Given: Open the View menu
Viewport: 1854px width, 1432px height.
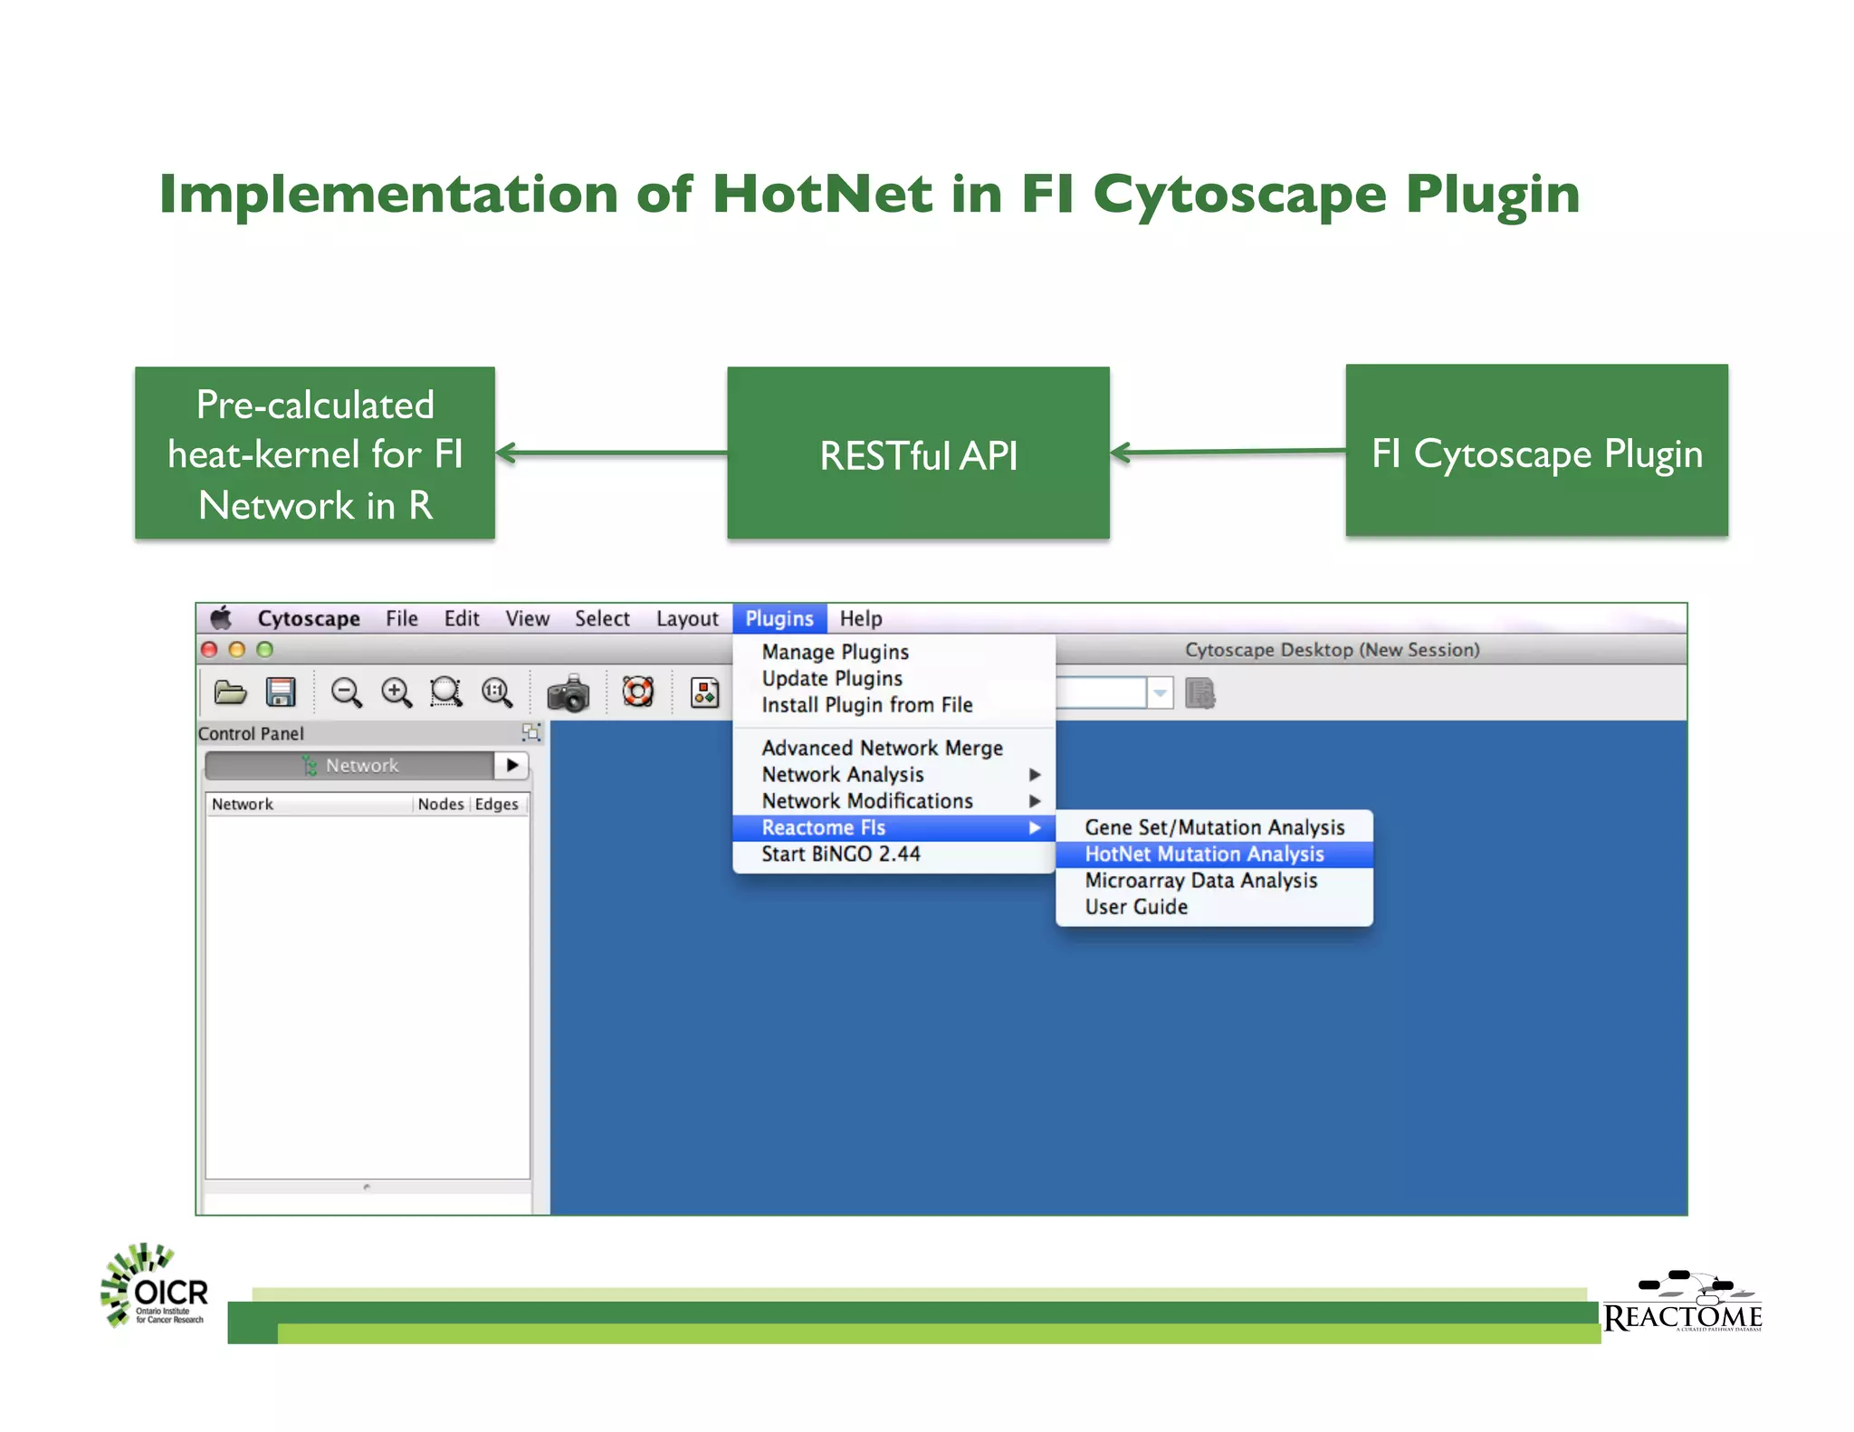Looking at the screenshot, I should coord(528,619).
